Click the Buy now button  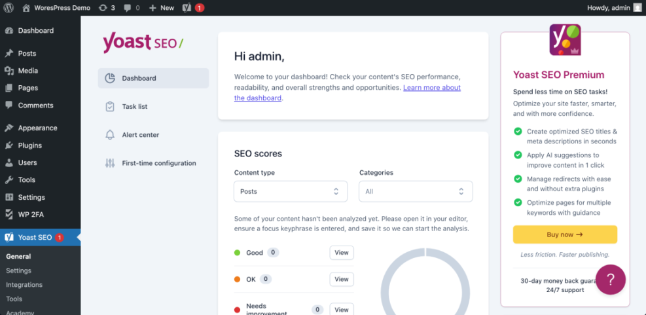[565, 234]
